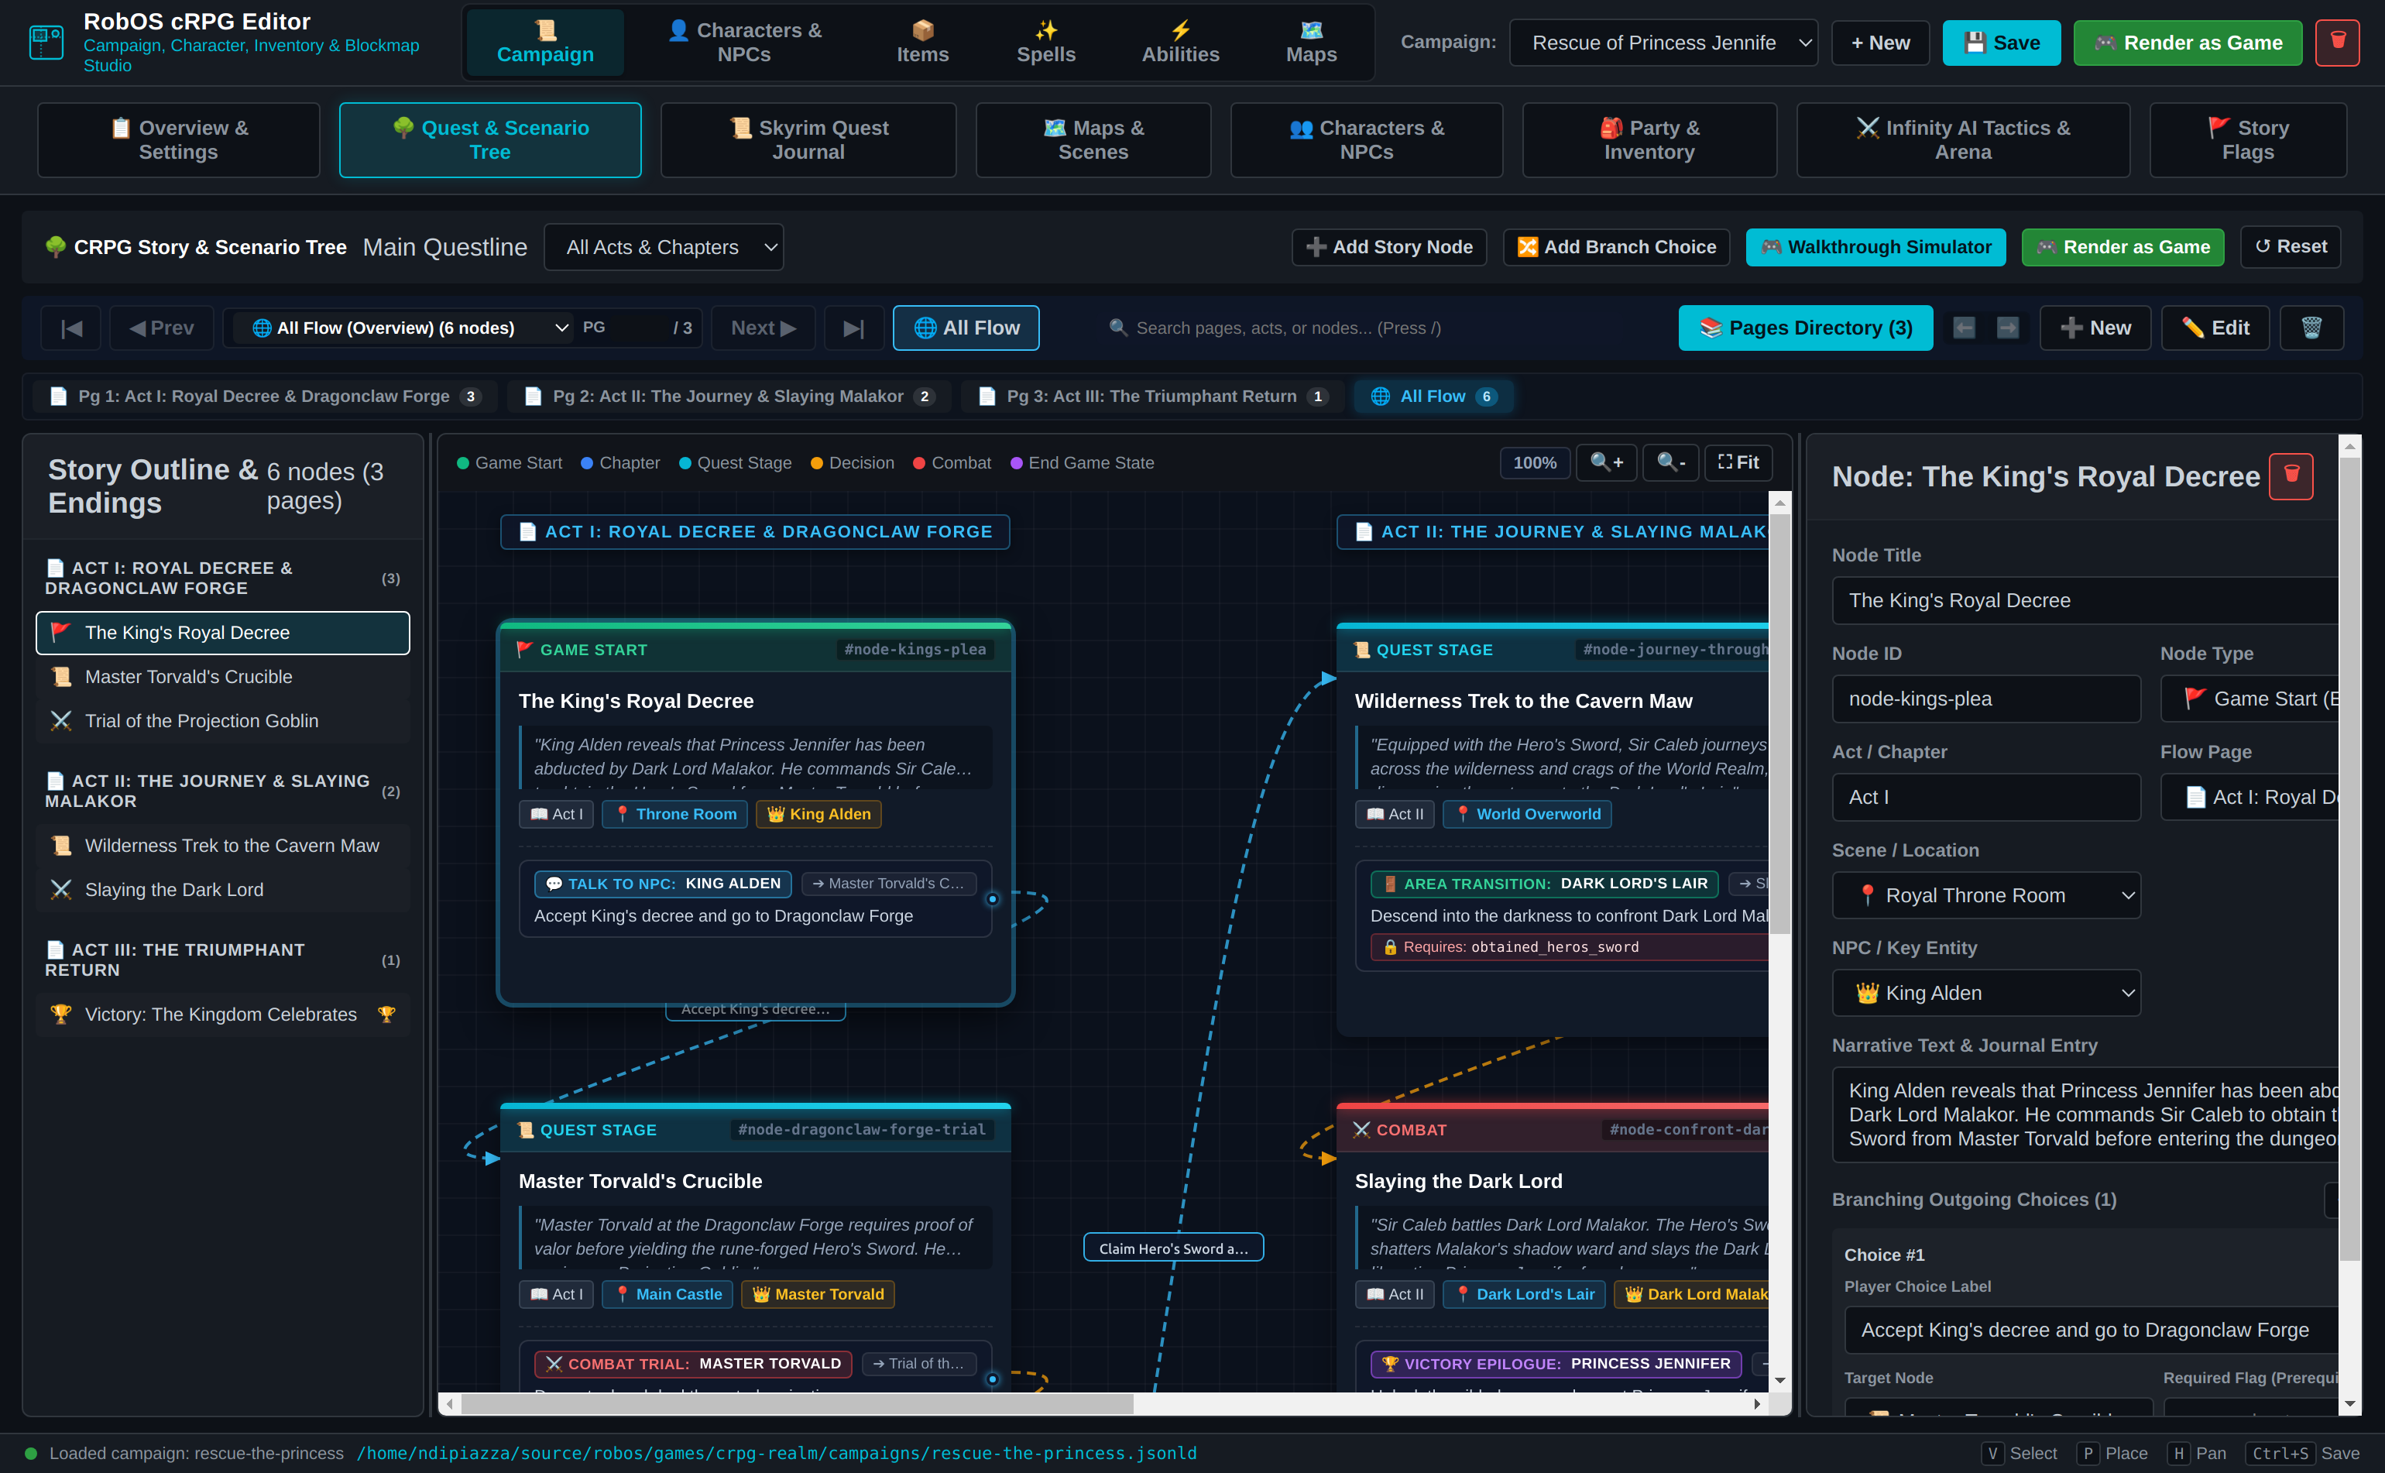
Task: Open the Story Flags tab
Action: (2248, 140)
